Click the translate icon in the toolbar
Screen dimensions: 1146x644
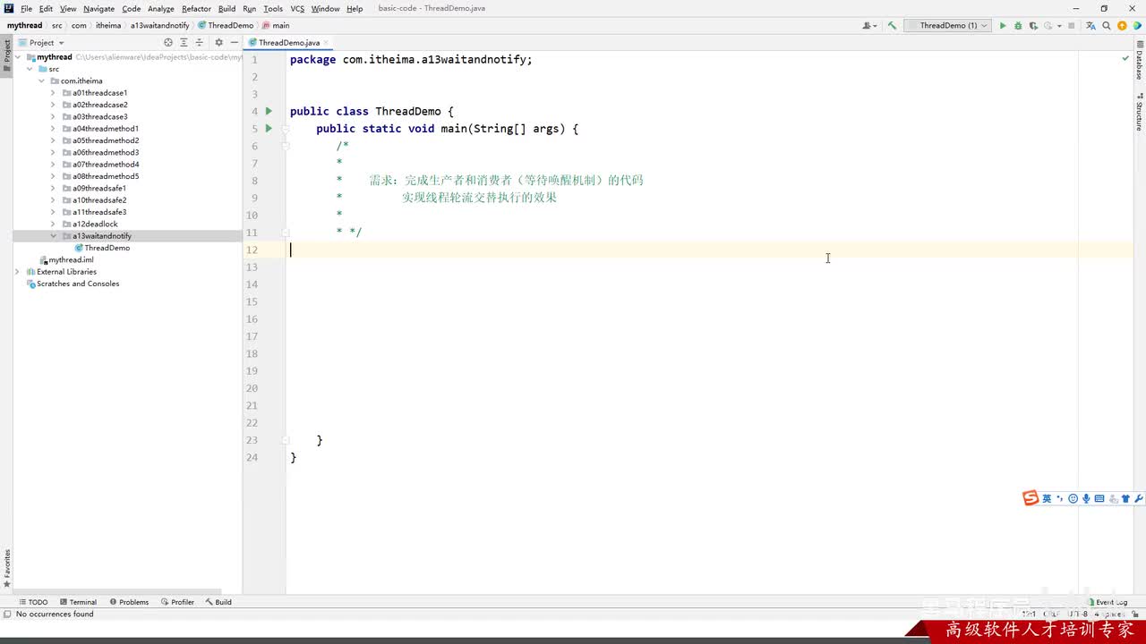point(1090,26)
